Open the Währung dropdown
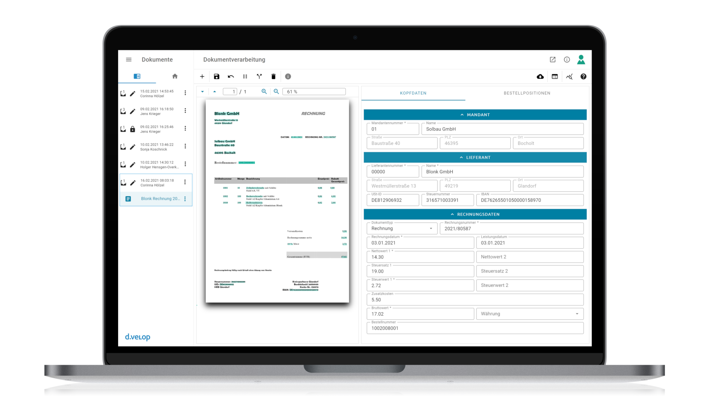This screenshot has height=408, width=709. [530, 314]
